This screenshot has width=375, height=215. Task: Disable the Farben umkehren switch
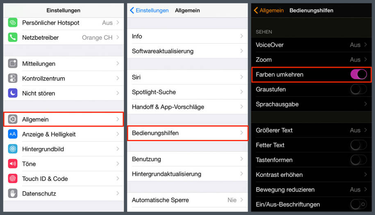coord(359,74)
